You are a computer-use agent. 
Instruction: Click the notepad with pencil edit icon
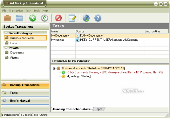[x=72, y=18]
